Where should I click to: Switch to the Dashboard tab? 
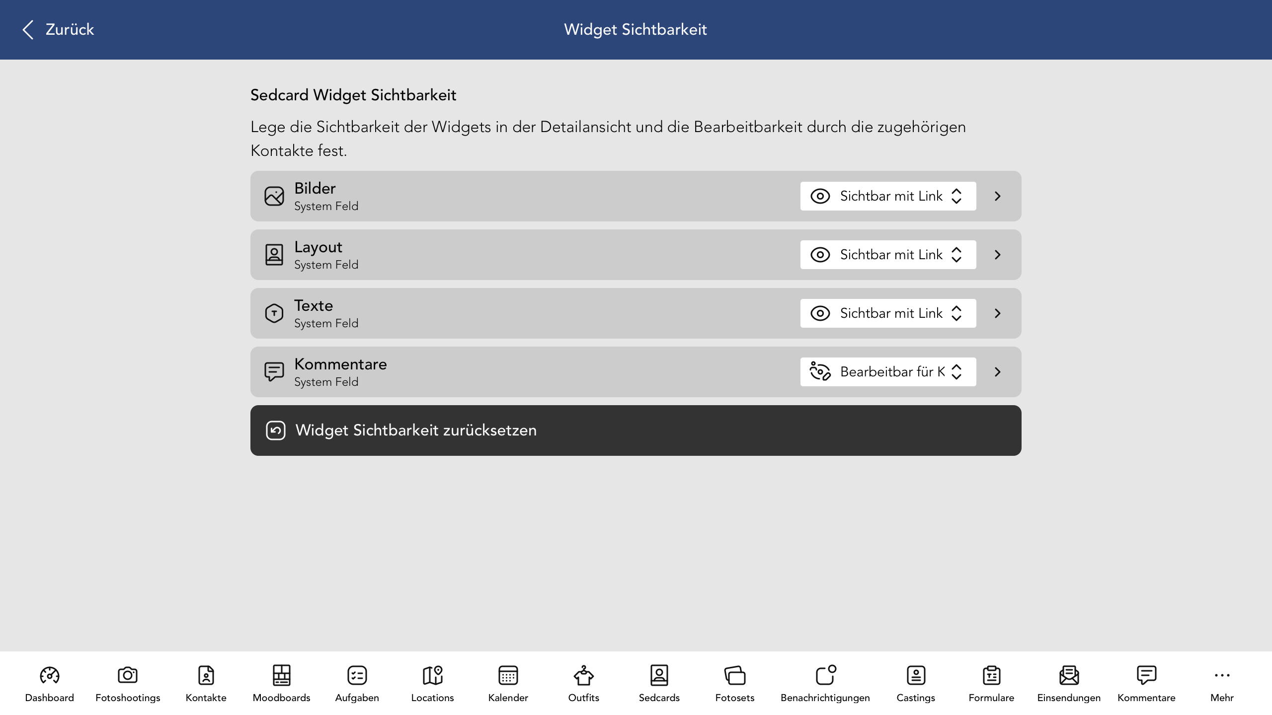coord(49,683)
